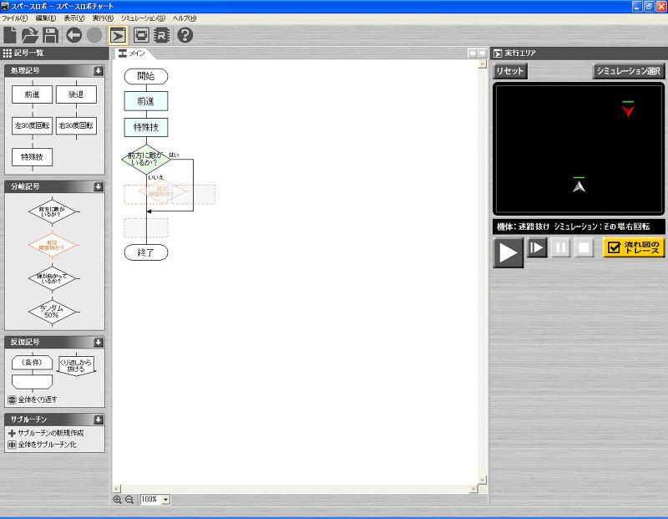
Task: Click the help question mark icon
Action: click(x=185, y=34)
